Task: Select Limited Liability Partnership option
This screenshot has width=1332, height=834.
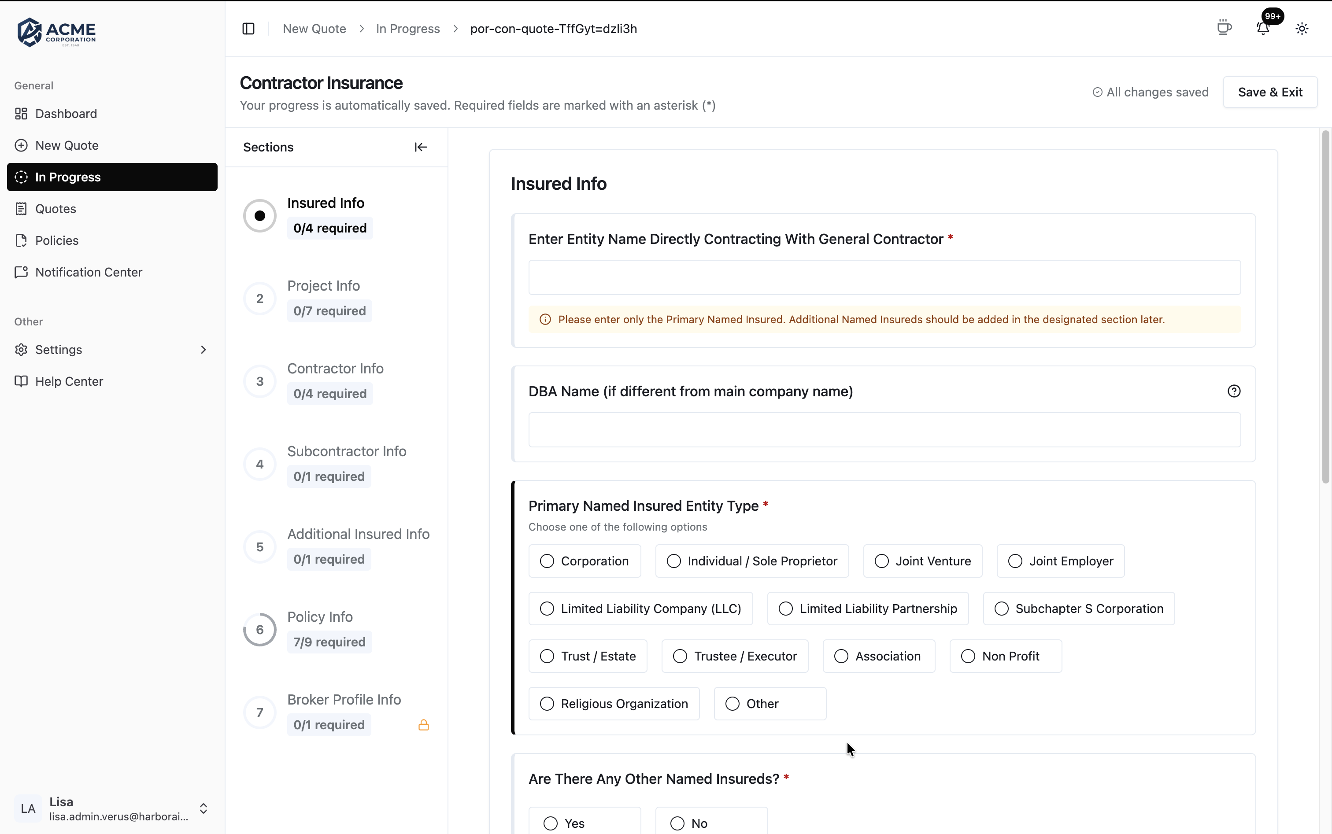Action: pyautogui.click(x=867, y=609)
